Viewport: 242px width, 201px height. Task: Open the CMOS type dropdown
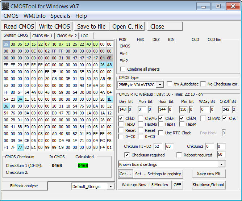160,84
